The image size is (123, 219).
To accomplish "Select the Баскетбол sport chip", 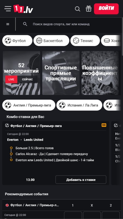I will click(x=51, y=41).
